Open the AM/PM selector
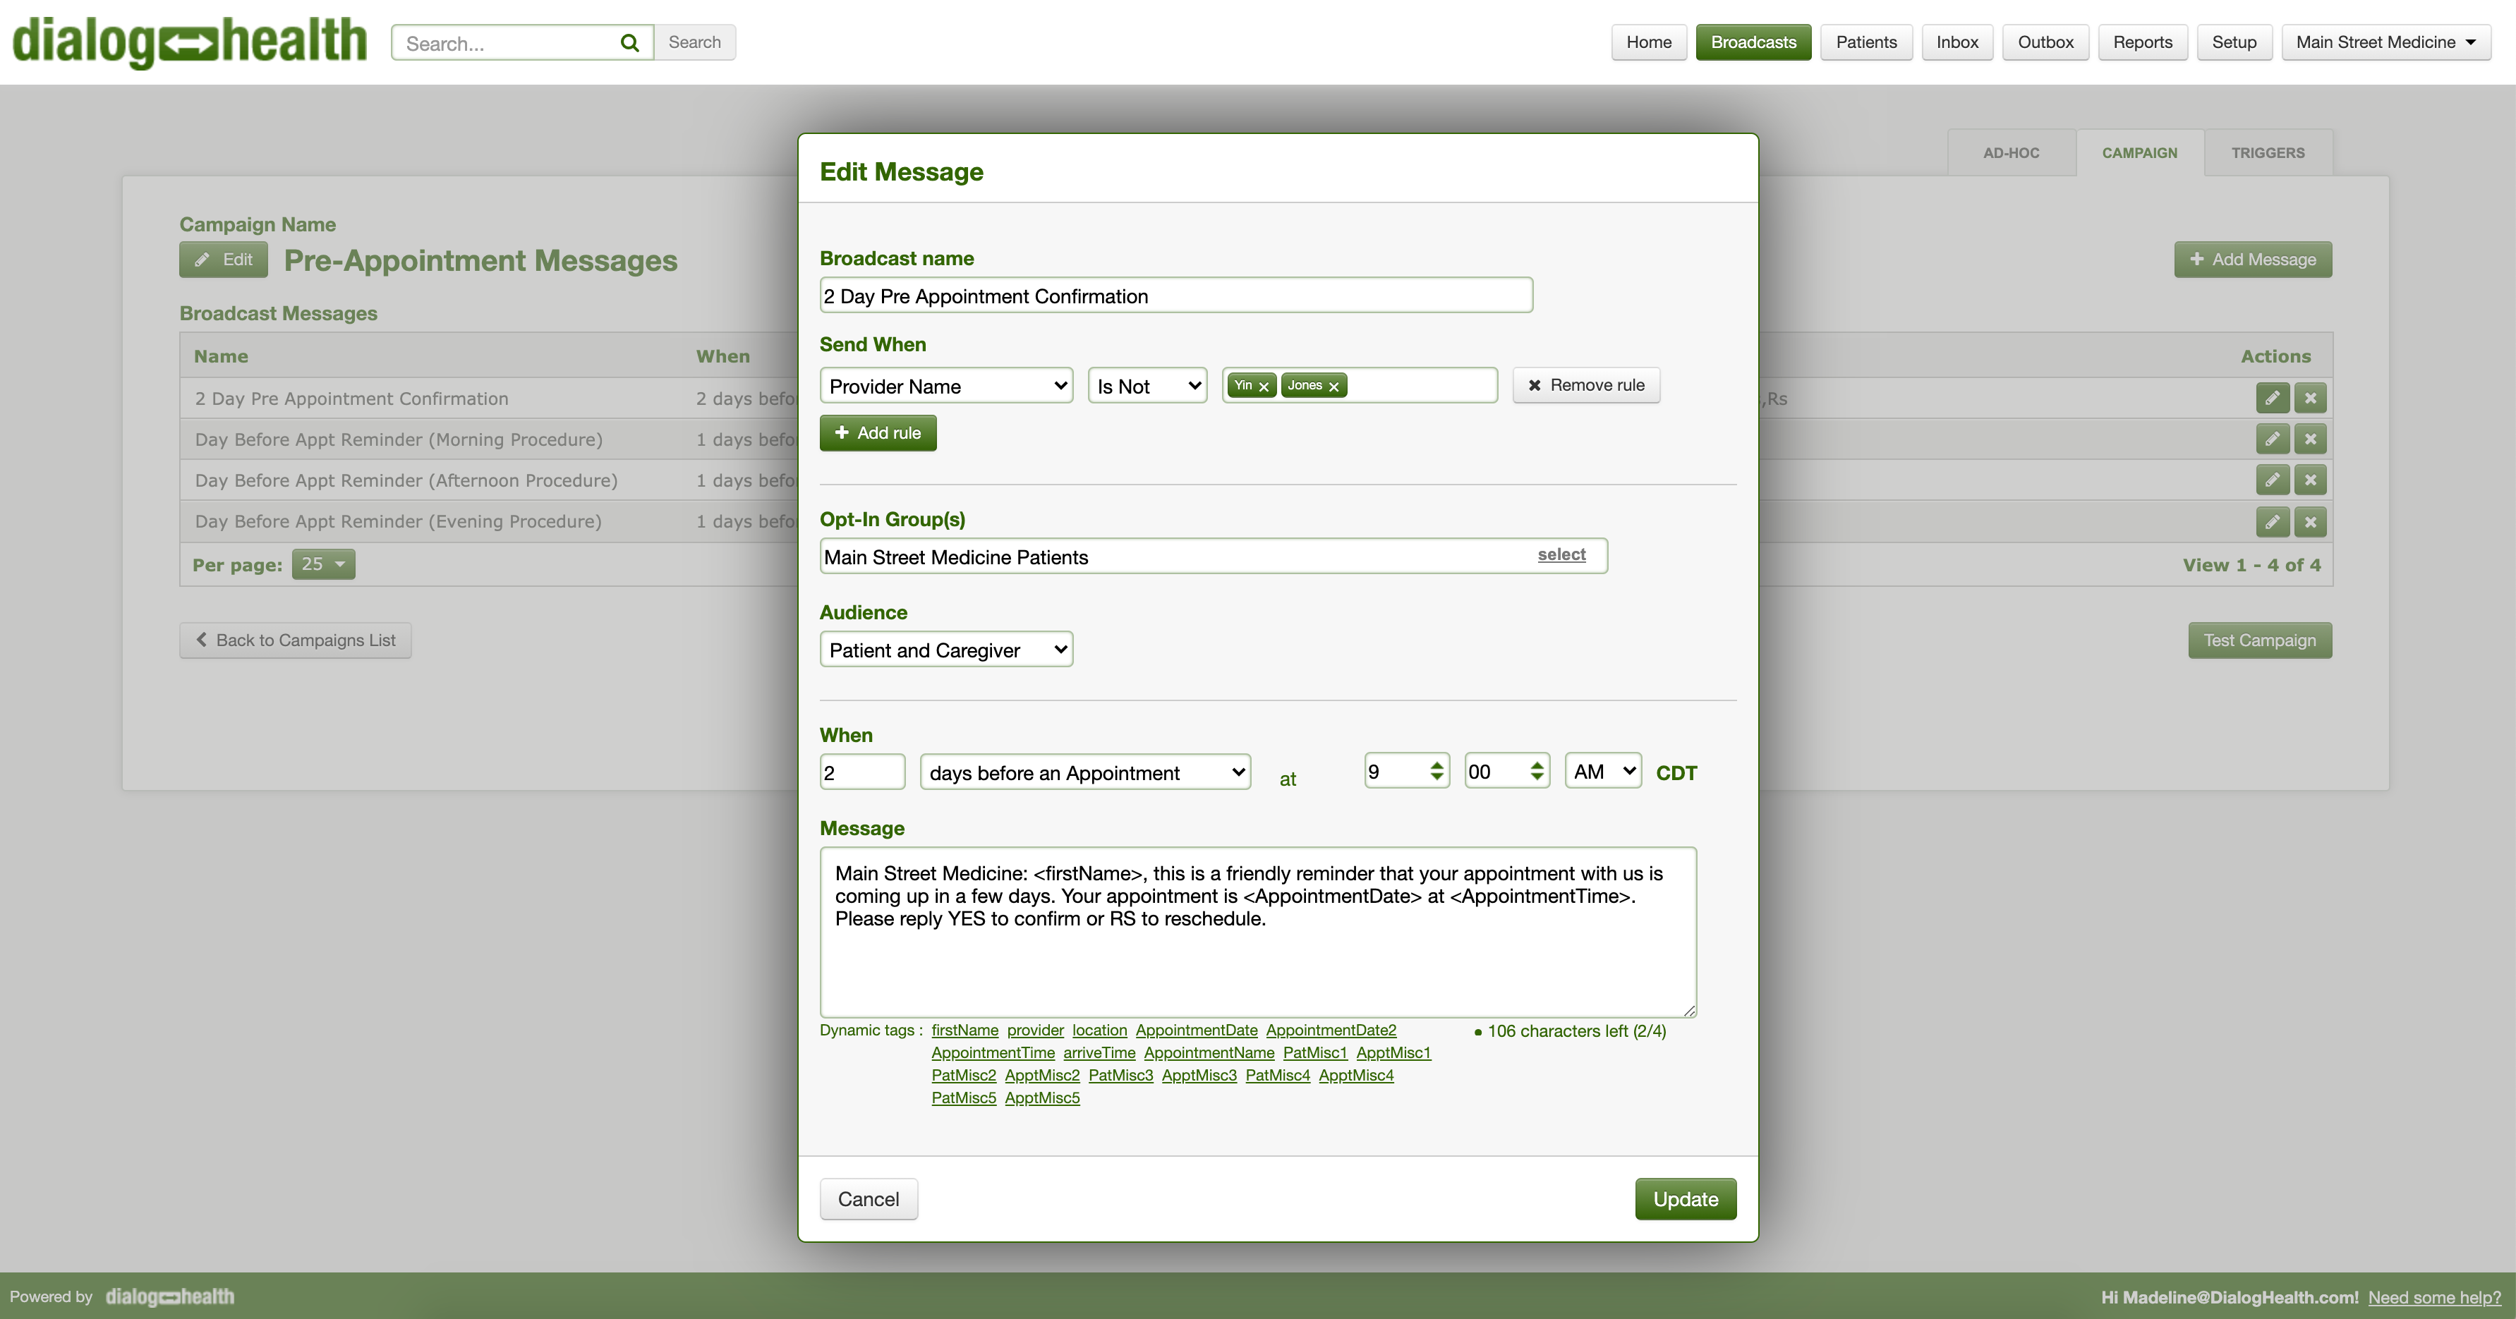The height and width of the screenshot is (1319, 2516). click(1602, 771)
